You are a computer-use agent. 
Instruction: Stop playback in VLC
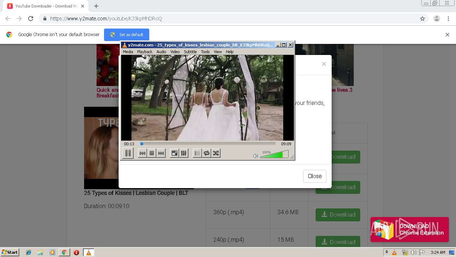(151, 153)
